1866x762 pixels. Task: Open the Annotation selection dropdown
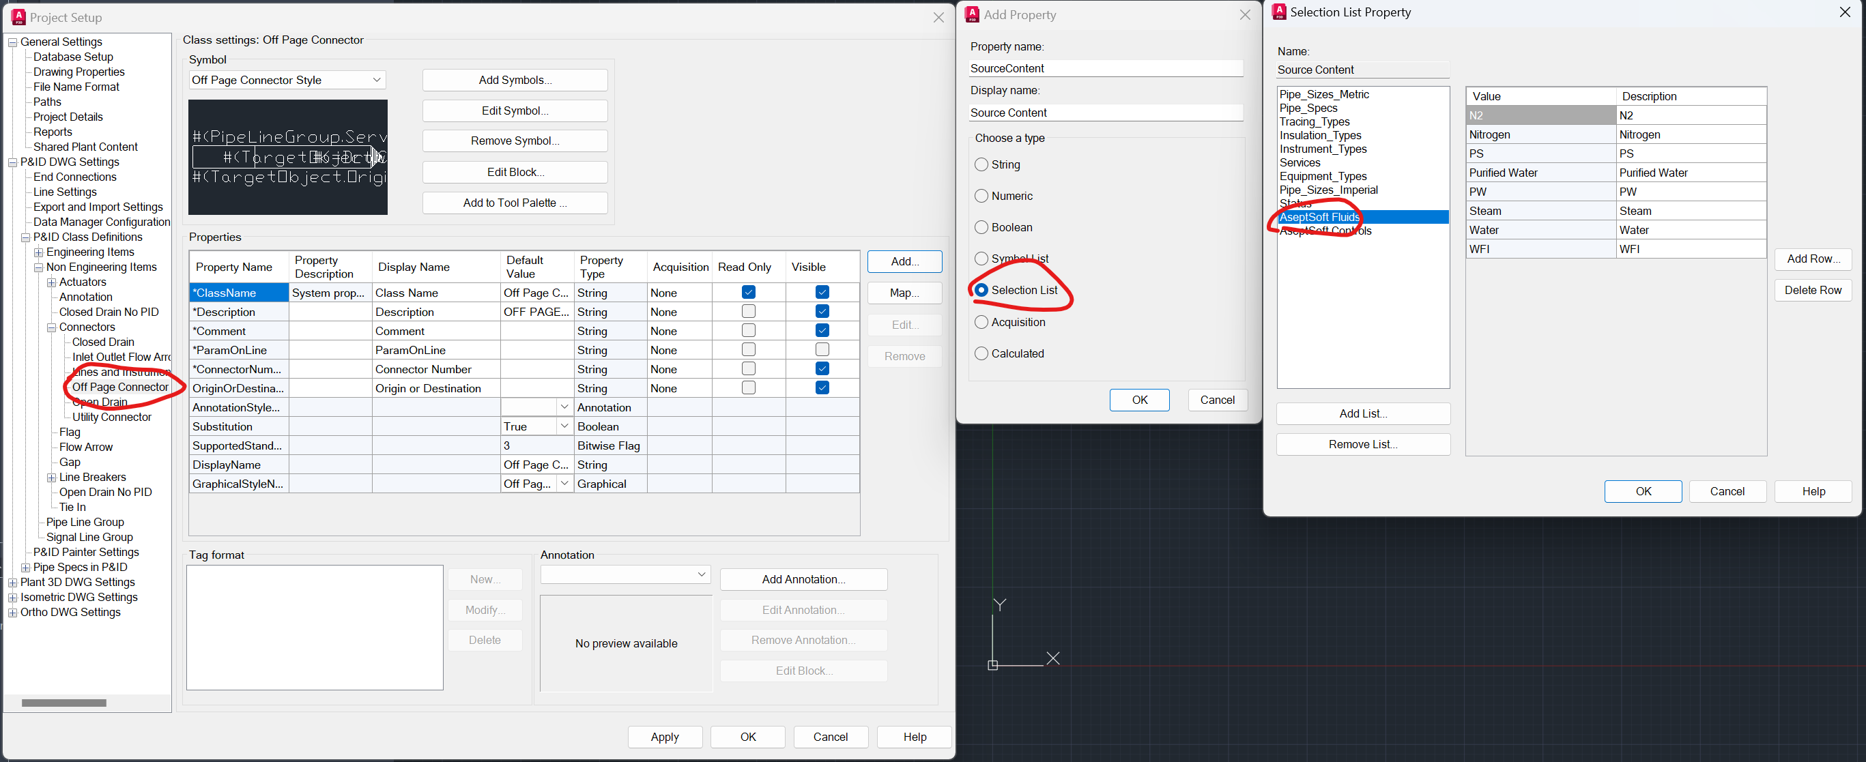point(701,574)
